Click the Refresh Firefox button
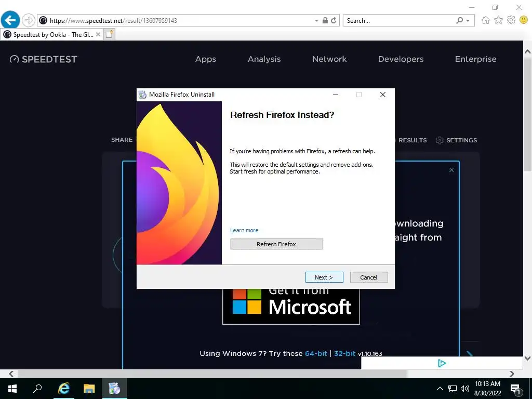Image resolution: width=532 pixels, height=399 pixels. click(x=276, y=244)
